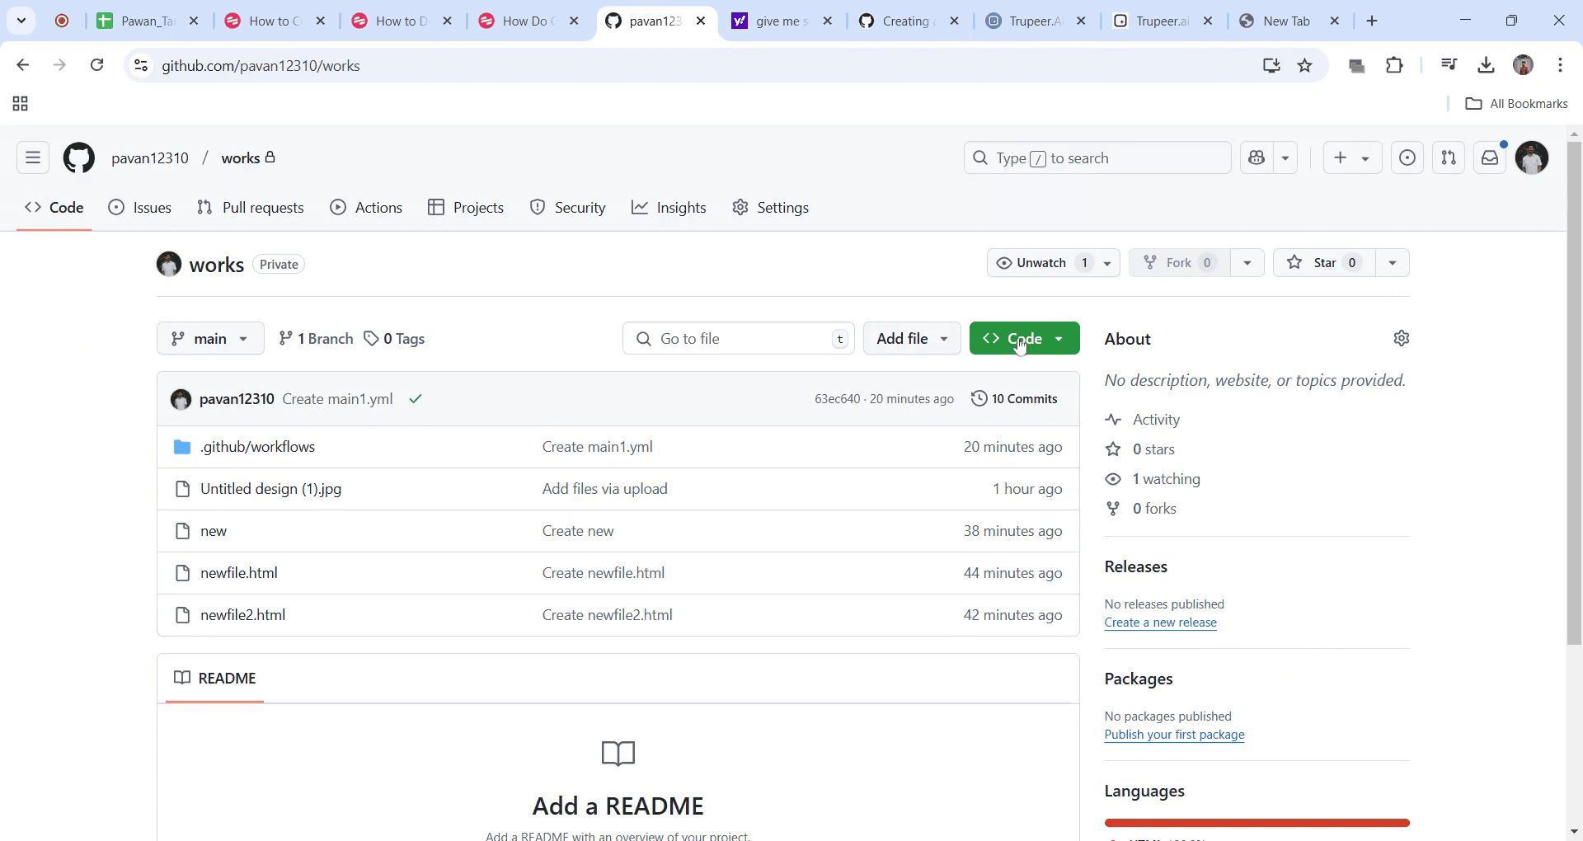Switch to the Insights tab
The height and width of the screenshot is (841, 1583).
coord(669,208)
